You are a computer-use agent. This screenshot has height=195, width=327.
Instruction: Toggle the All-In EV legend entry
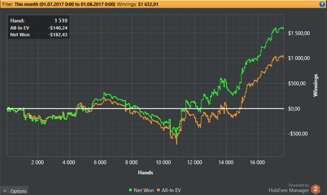click(x=169, y=190)
